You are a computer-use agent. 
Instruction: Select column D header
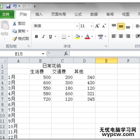tap(84, 61)
